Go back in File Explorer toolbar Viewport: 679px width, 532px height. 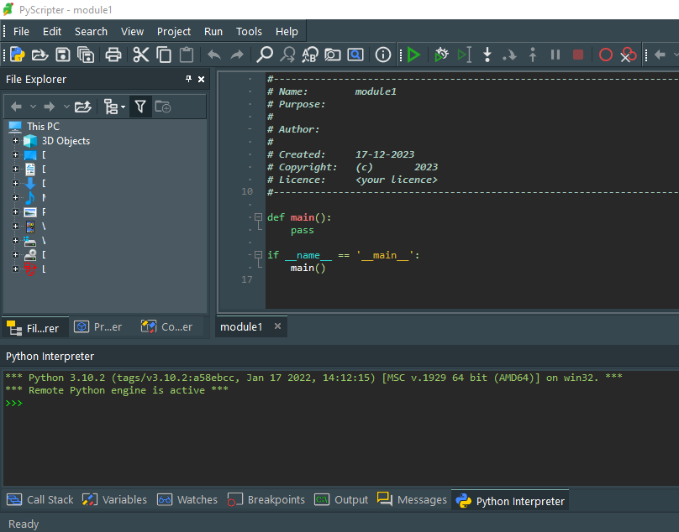(17, 107)
